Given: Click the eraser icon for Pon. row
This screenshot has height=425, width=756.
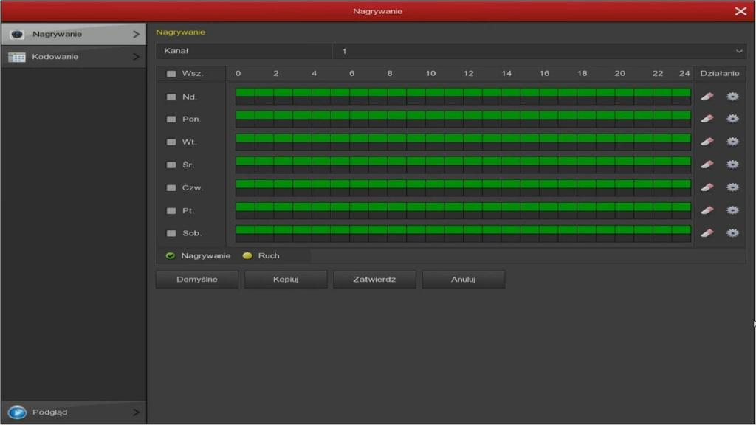Looking at the screenshot, I should (707, 119).
